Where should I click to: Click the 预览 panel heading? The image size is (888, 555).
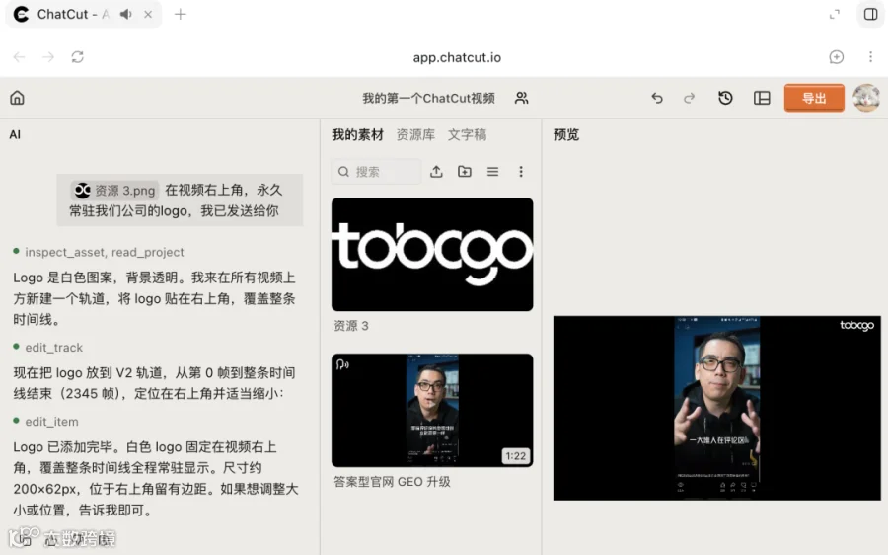pos(565,135)
